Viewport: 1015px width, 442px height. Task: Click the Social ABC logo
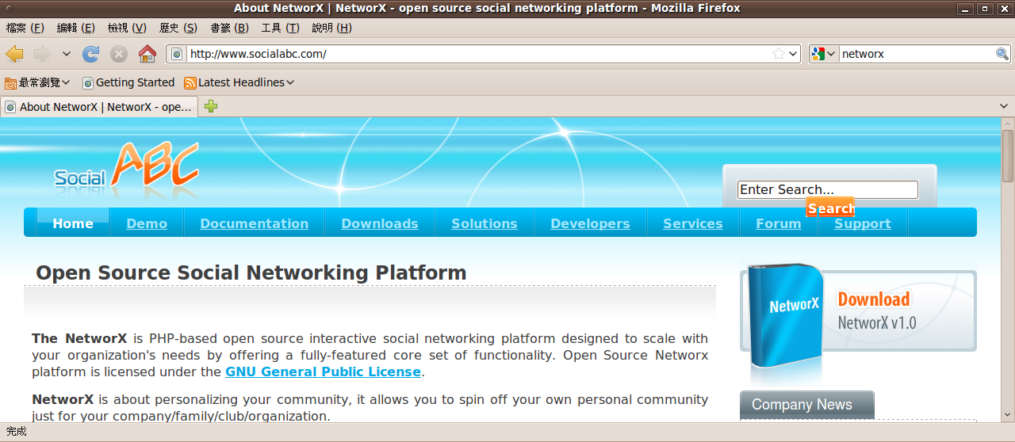127,169
